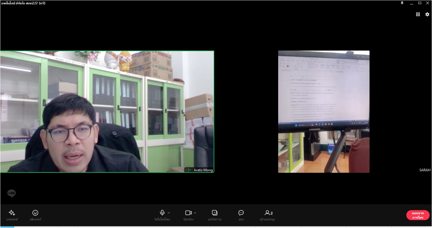Show the participants list
This screenshot has height=228, width=432.
(x=269, y=213)
